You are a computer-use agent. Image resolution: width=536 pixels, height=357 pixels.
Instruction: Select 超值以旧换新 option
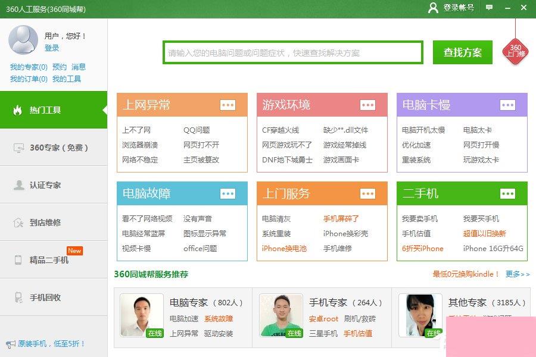[x=484, y=234]
